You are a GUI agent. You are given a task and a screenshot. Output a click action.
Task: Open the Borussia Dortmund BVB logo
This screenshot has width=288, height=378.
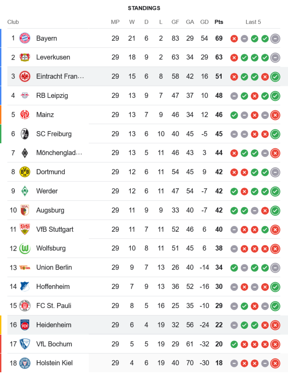tap(25, 172)
